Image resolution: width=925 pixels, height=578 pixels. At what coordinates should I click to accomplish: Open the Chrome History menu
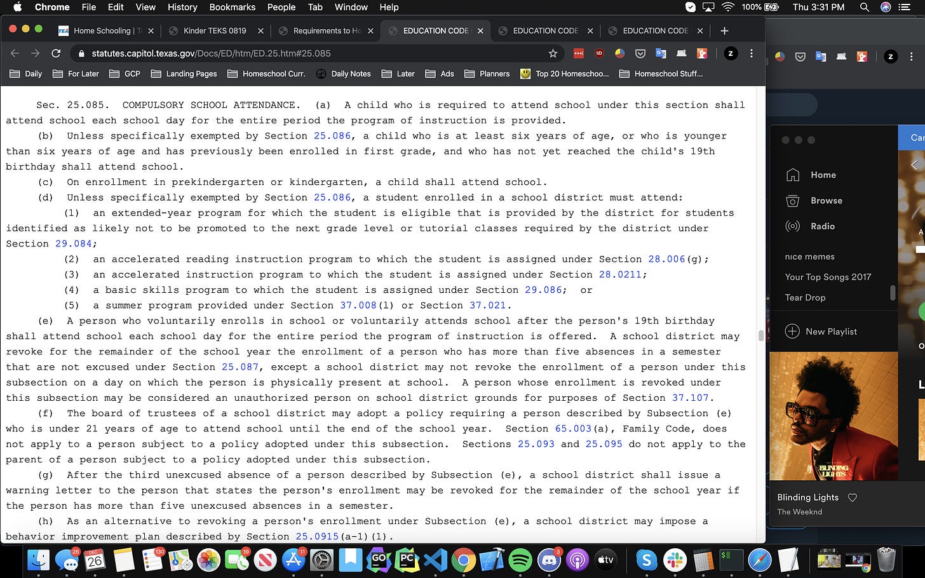pos(182,7)
